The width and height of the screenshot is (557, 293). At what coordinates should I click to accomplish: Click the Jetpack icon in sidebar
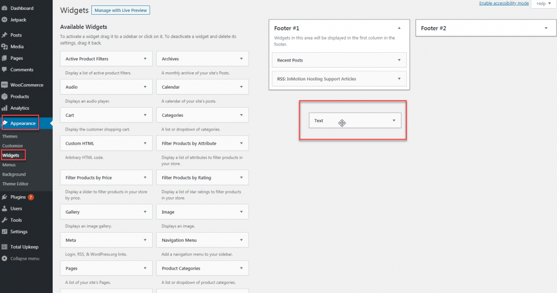click(5, 20)
